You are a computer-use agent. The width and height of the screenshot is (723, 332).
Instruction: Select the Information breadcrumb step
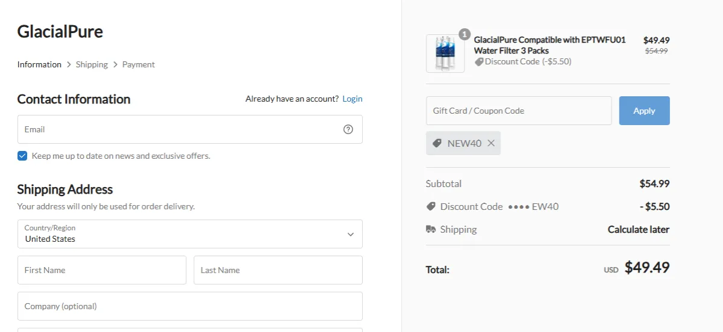click(x=39, y=64)
